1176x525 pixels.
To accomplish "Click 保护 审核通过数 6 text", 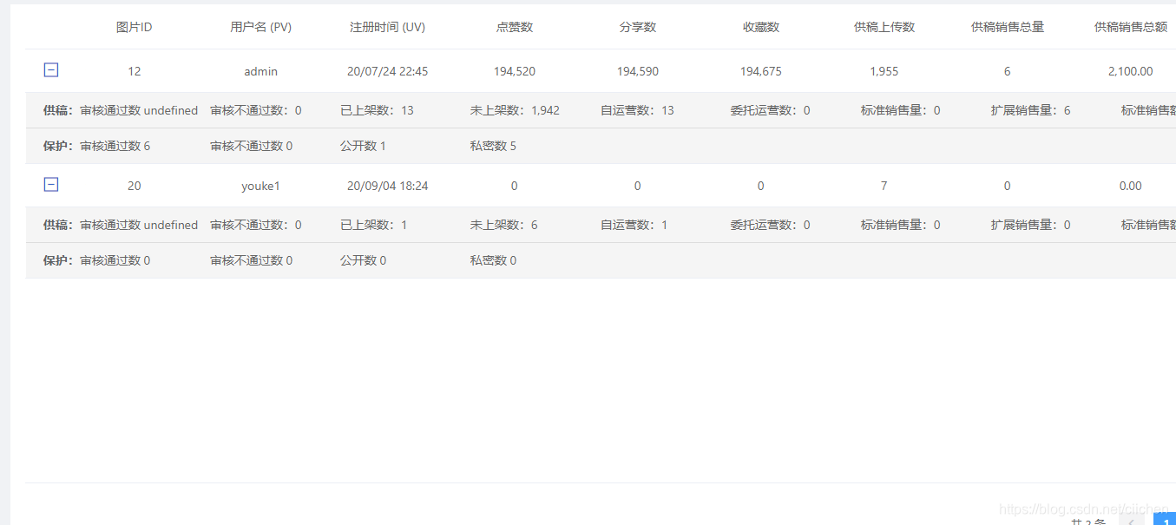I will (97, 146).
